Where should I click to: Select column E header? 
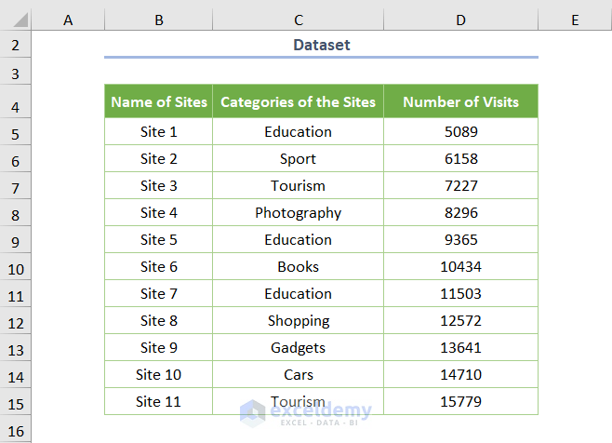coord(574,20)
